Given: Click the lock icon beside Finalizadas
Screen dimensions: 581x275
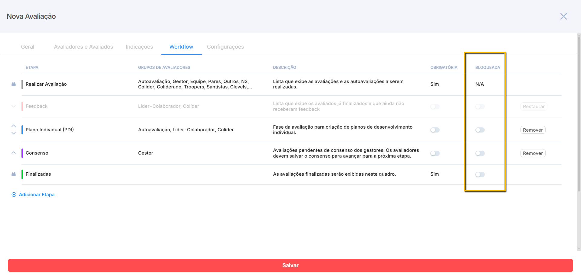Looking at the screenshot, I should (14, 174).
